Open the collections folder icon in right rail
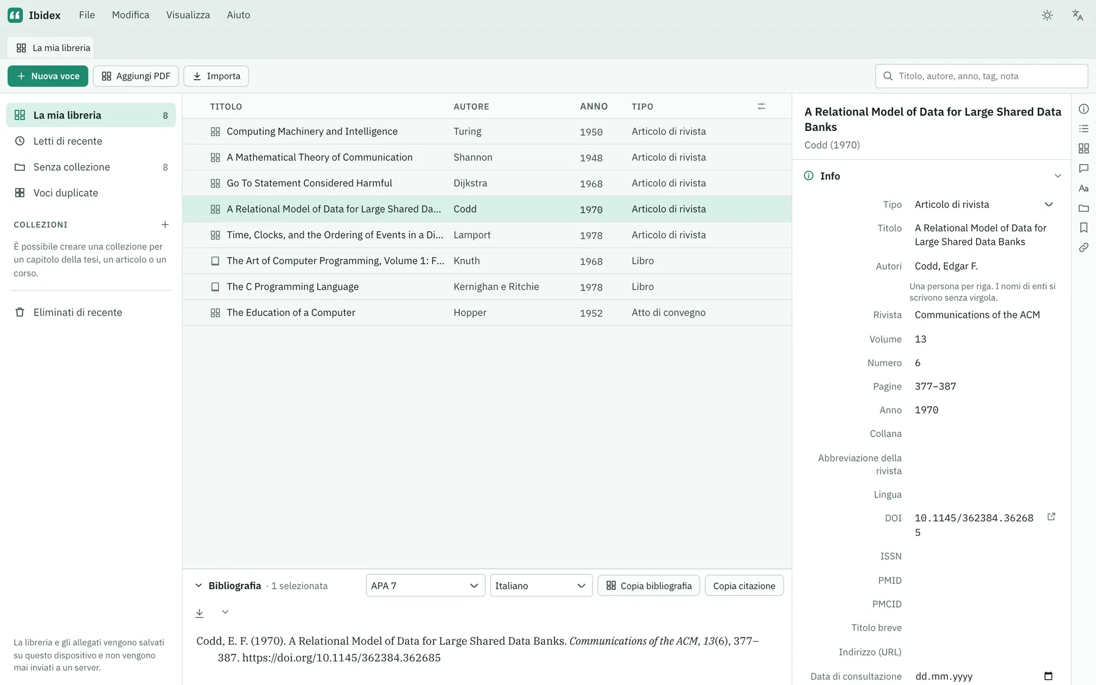 pos(1084,208)
